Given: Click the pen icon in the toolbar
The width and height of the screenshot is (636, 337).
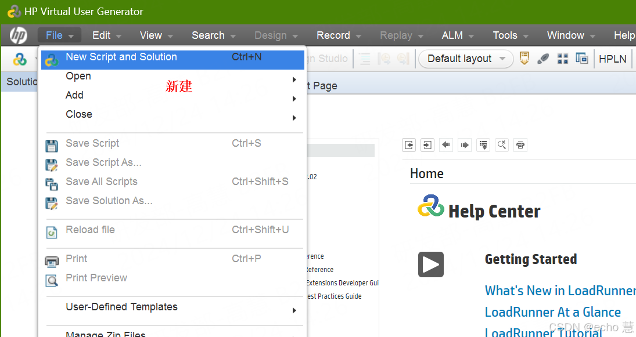Looking at the screenshot, I should (543, 59).
